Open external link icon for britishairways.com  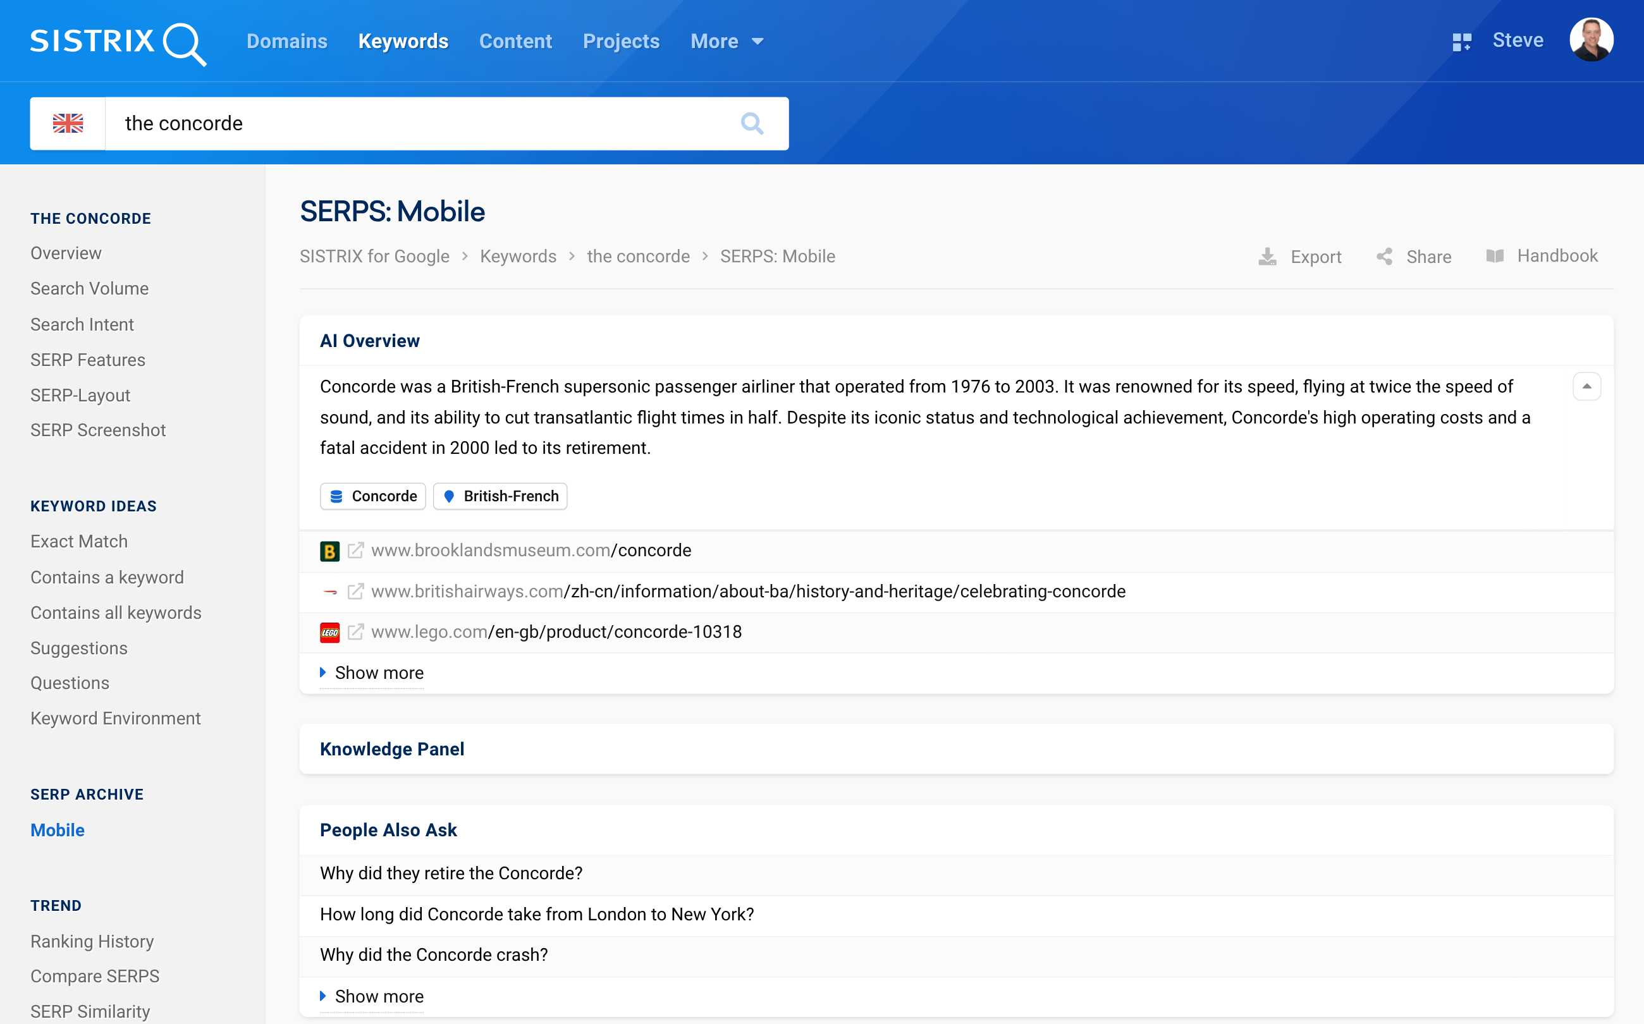pyautogui.click(x=355, y=591)
